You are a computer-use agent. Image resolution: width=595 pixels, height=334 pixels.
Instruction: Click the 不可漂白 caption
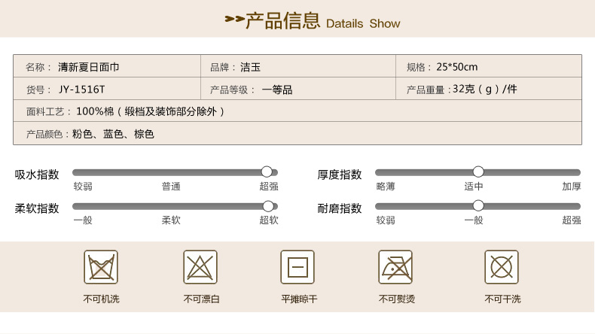pyautogui.click(x=201, y=299)
